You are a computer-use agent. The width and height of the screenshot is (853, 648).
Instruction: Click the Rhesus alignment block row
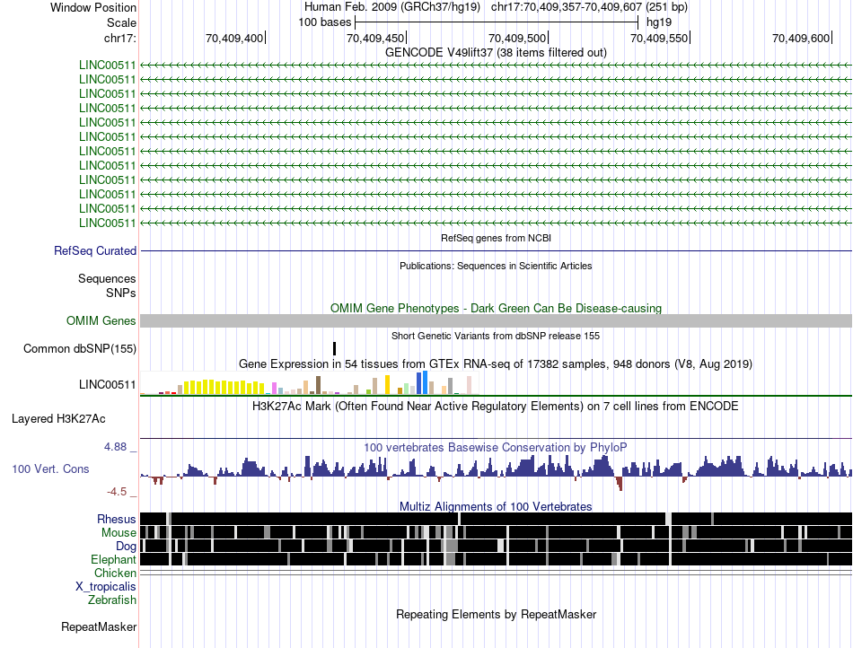point(496,519)
